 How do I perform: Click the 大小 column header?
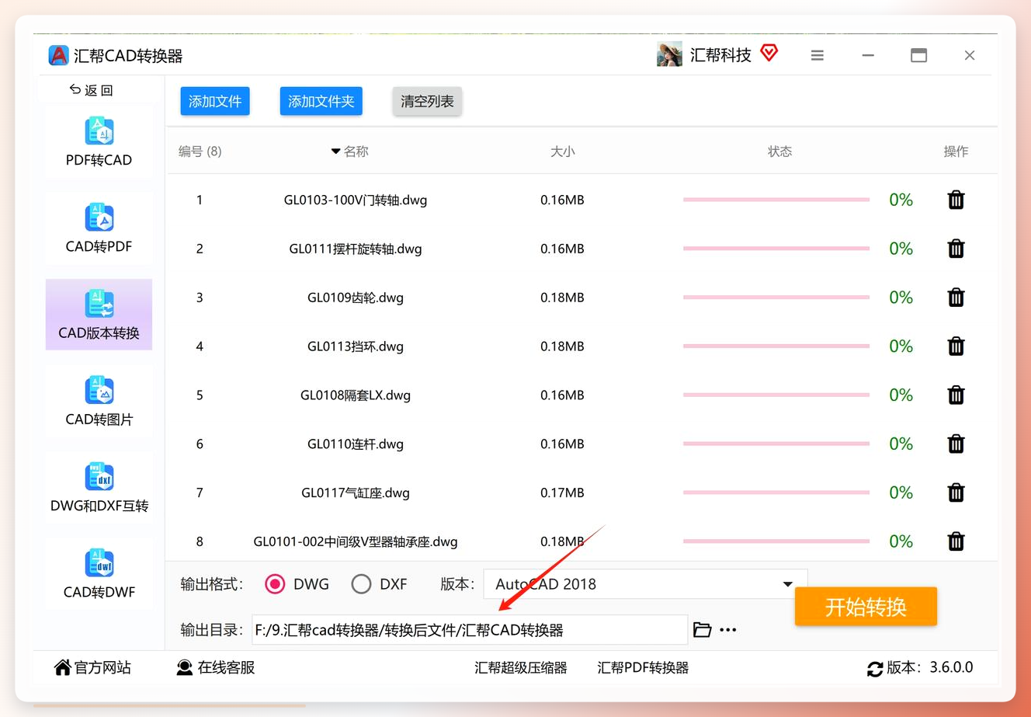[563, 151]
